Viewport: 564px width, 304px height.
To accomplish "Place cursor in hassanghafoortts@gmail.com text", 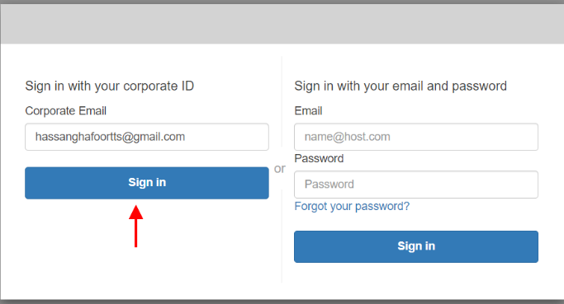I will (110, 137).
